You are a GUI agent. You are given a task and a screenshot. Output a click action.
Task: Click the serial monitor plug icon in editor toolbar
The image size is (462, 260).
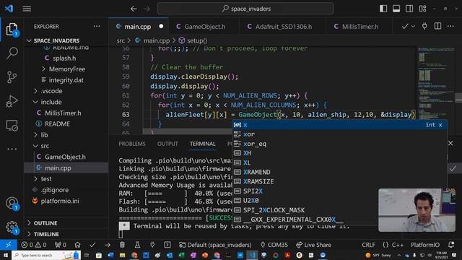tap(424, 27)
